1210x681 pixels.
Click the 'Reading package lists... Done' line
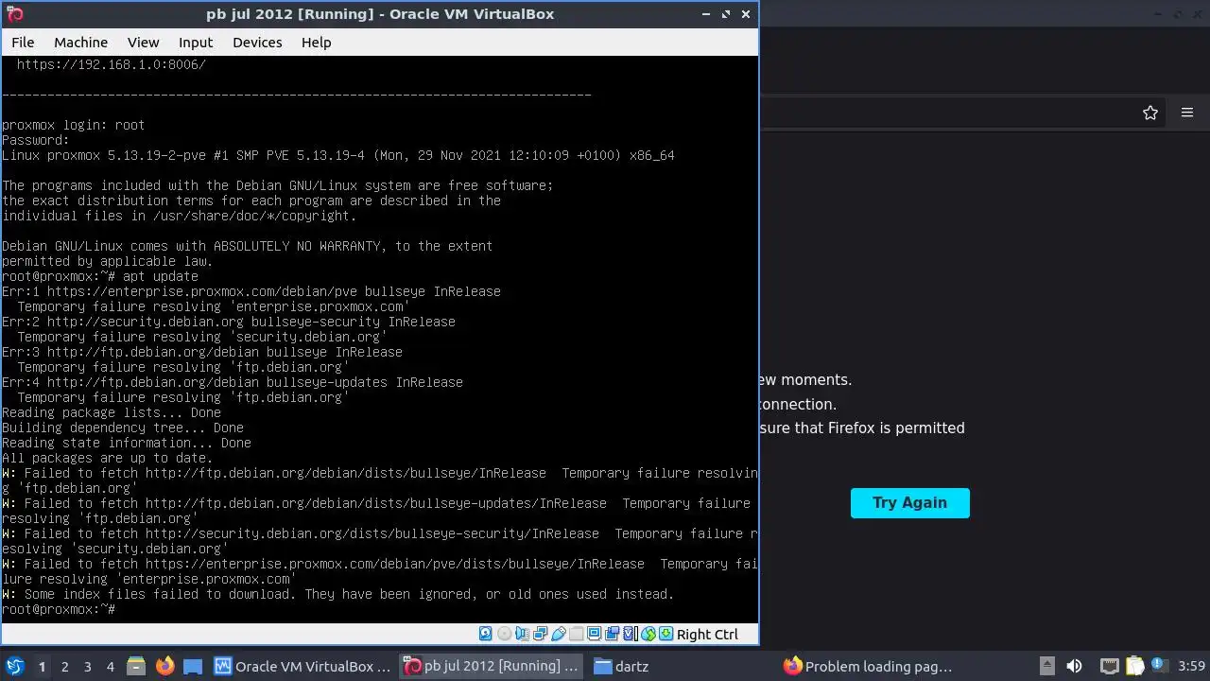click(x=112, y=412)
